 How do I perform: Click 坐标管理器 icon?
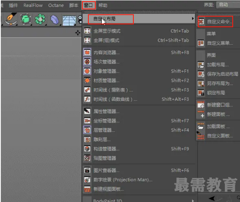click(x=87, y=121)
